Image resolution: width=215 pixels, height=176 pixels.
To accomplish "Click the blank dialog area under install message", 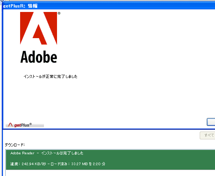I will coord(108,99).
